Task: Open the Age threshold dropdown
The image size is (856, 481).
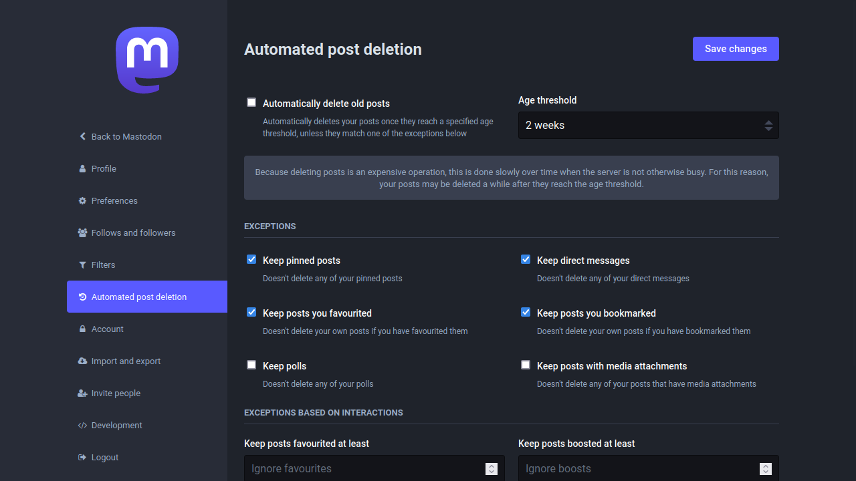Action: click(x=648, y=125)
